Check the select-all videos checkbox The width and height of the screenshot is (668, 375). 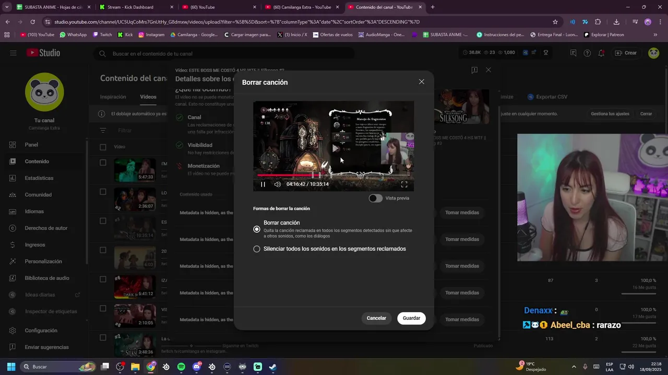[103, 147]
